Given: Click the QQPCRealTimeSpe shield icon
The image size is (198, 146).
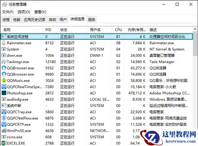Looking at the screenshot, I should [4, 87].
